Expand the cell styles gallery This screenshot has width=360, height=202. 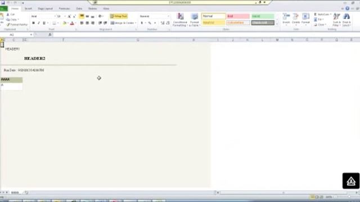point(277,24)
